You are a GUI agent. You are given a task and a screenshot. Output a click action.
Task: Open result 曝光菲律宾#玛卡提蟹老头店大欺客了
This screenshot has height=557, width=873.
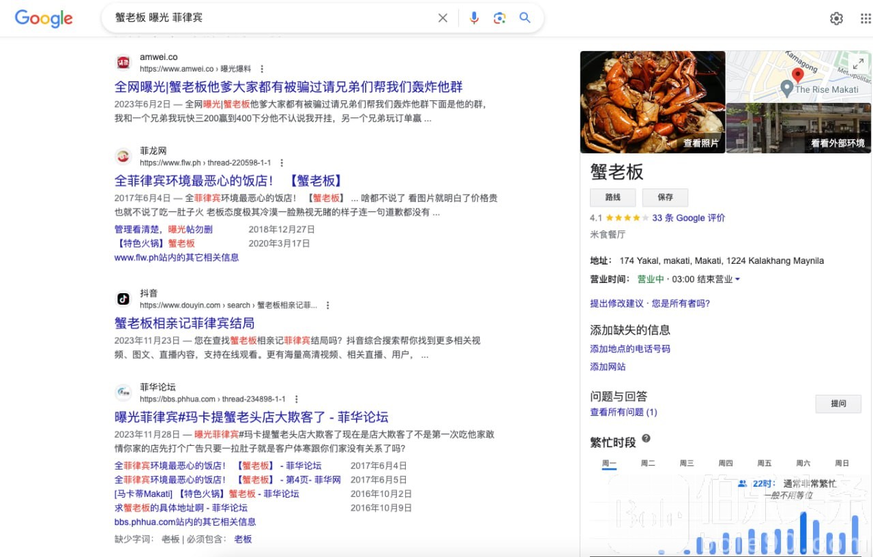(x=252, y=417)
